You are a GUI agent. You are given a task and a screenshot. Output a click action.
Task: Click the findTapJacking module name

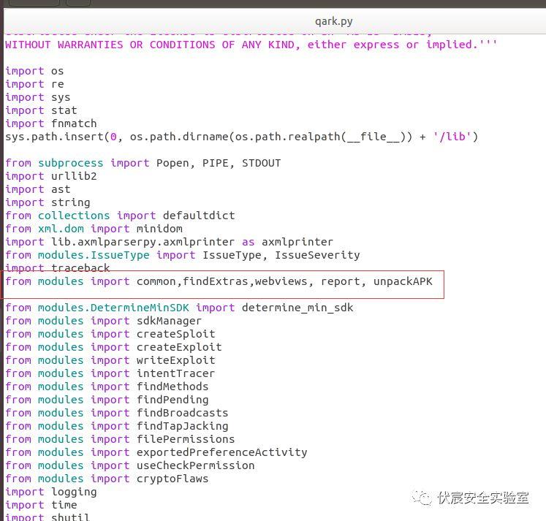pos(182,426)
